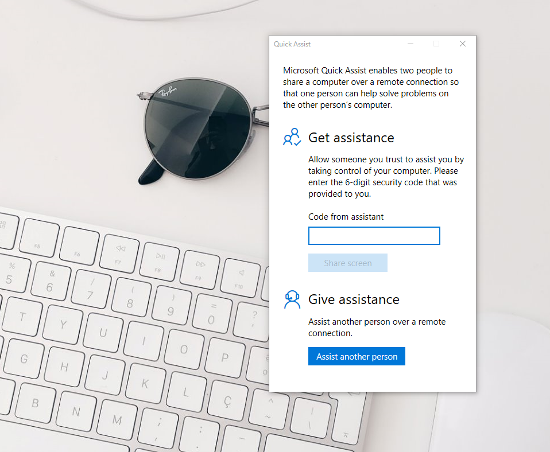Viewport: 550px width, 452px height.
Task: Click the Assist another person button
Action: tap(357, 356)
